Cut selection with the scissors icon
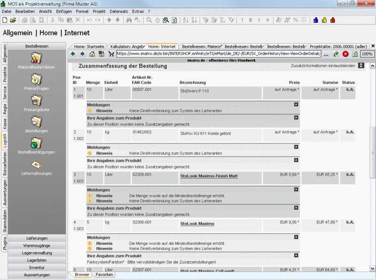This screenshot has width=376, height=280. click(x=53, y=20)
